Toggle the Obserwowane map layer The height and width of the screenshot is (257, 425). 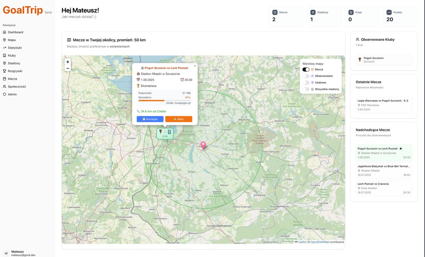tap(306, 76)
